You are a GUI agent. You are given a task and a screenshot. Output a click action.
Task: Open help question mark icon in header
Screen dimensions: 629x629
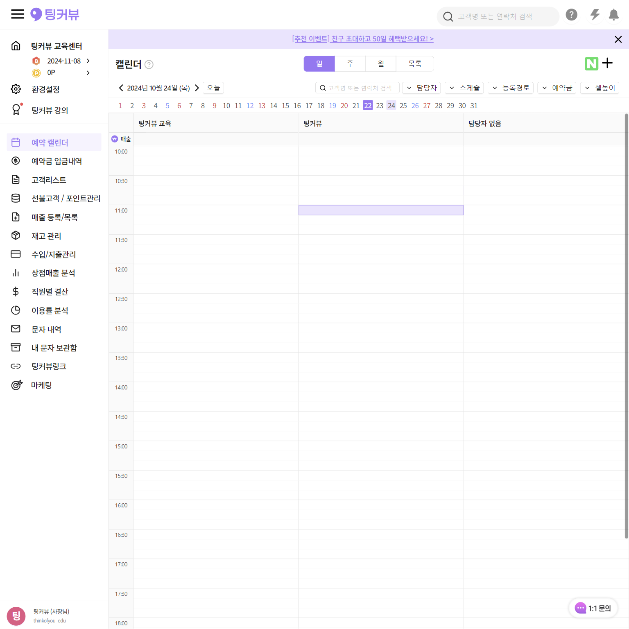click(x=571, y=15)
